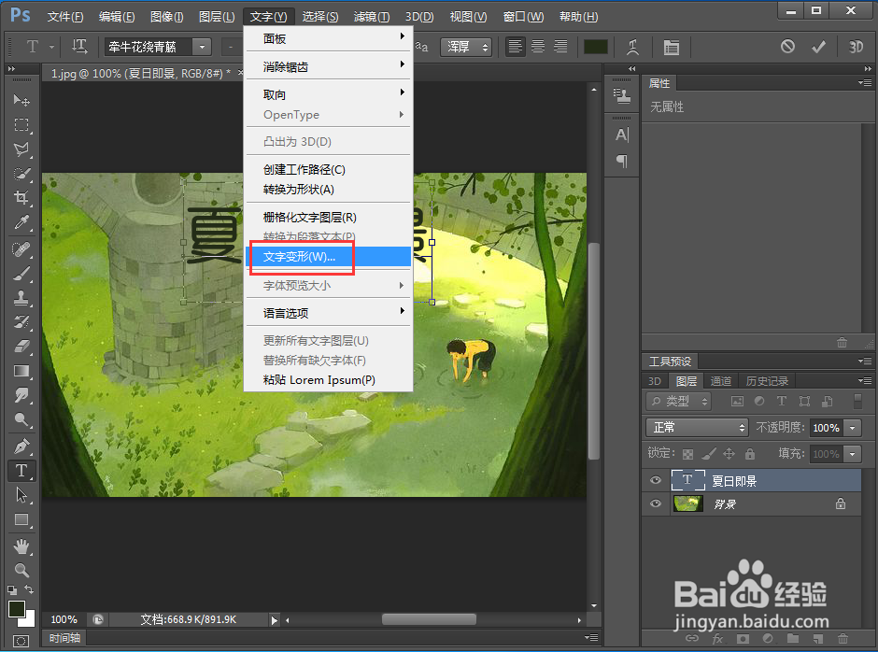This screenshot has height=652, width=878.
Task: Select the Quick Selection tool
Action: (21, 174)
